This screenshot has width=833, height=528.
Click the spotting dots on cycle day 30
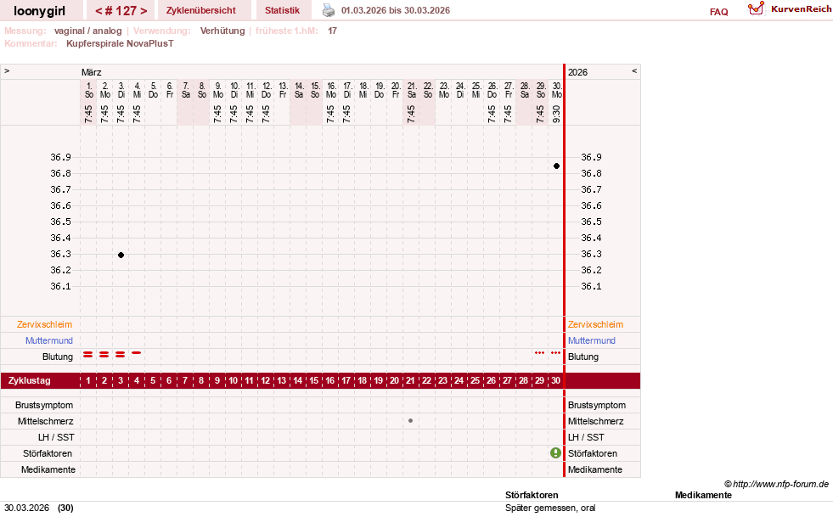[555, 353]
